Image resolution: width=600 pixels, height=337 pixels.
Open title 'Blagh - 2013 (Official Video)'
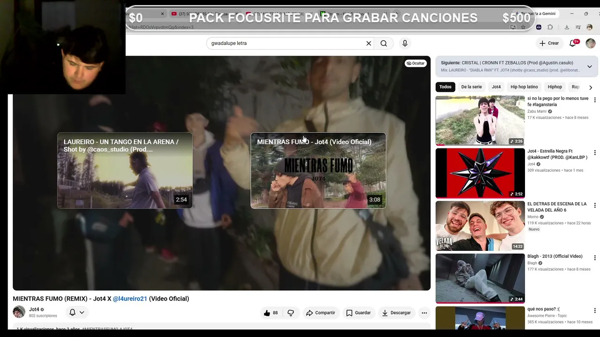555,256
